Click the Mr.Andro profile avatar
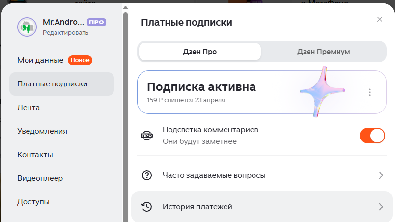This screenshot has height=222, width=395. point(27,27)
